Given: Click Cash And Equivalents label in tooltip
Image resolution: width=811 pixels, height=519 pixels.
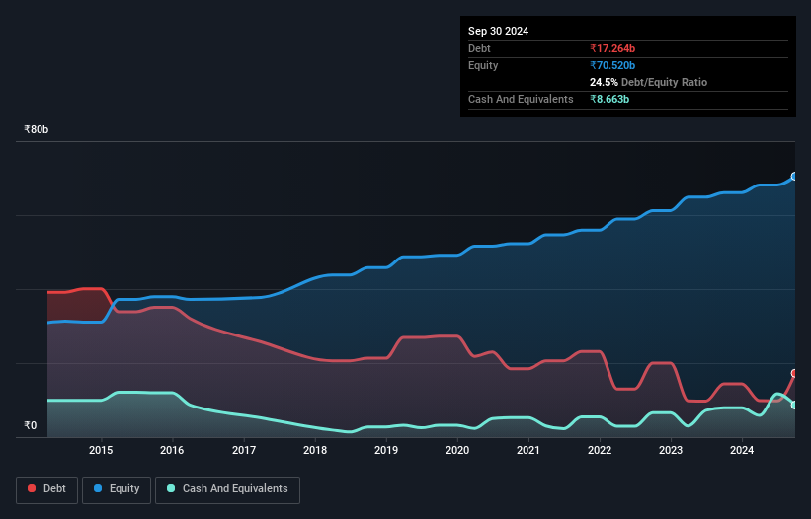Looking at the screenshot, I should coord(521,99).
